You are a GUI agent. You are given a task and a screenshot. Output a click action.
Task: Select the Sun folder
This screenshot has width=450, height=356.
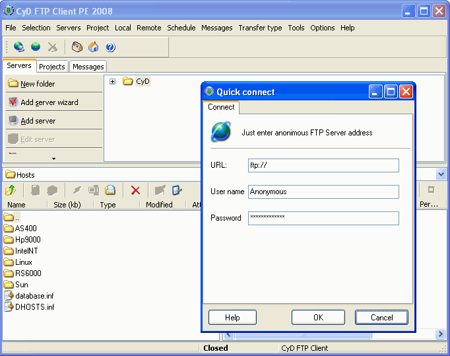click(16, 285)
